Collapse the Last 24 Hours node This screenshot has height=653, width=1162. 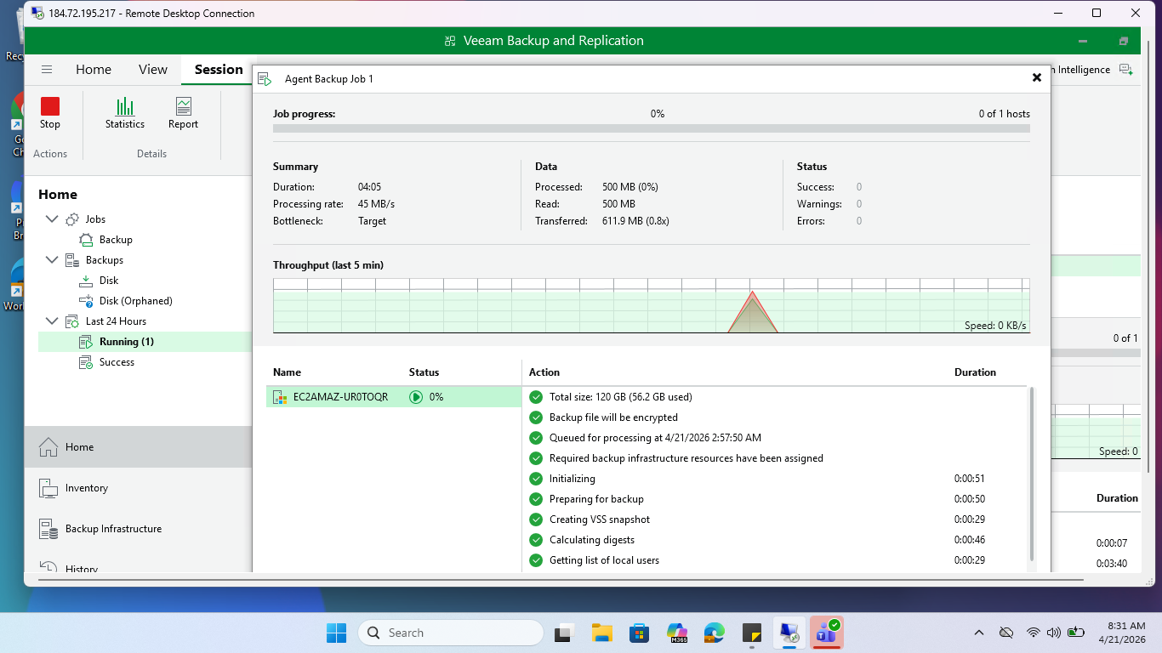pos(52,321)
